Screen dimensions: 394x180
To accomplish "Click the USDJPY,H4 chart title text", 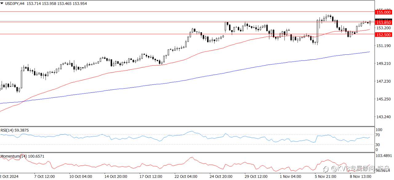I will (x=15, y=3).
